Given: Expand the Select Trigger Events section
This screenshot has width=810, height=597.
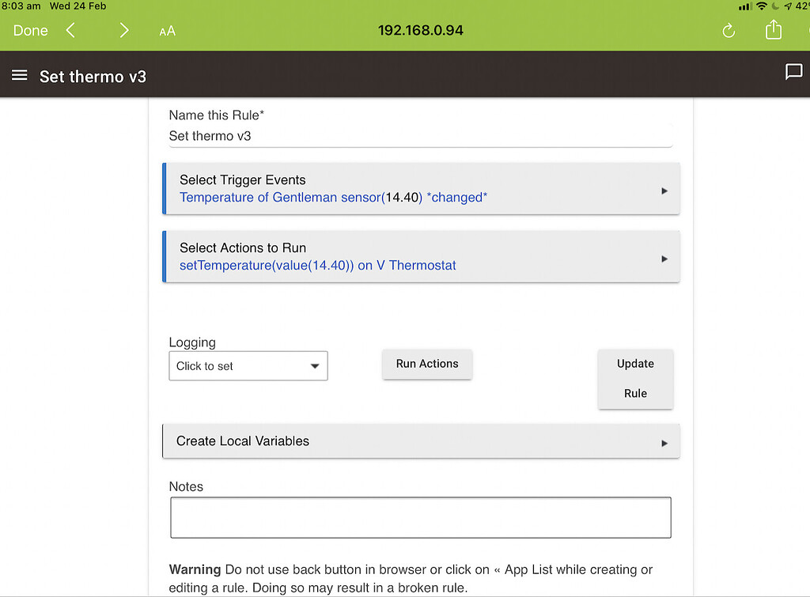Looking at the screenshot, I should coord(421,188).
